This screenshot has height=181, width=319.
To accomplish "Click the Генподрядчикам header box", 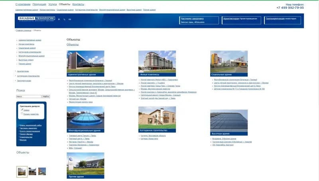I will coord(282,20).
